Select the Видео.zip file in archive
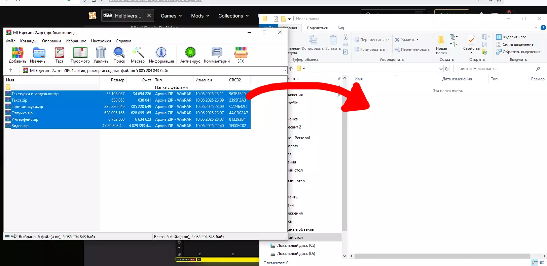547x266 pixels. tap(20, 126)
